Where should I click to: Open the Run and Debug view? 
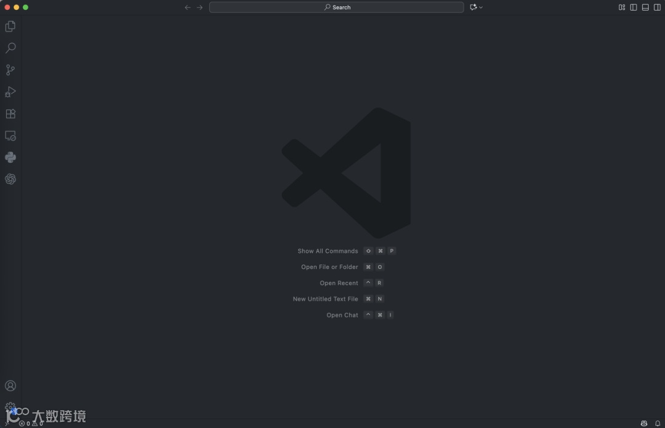[x=10, y=92]
